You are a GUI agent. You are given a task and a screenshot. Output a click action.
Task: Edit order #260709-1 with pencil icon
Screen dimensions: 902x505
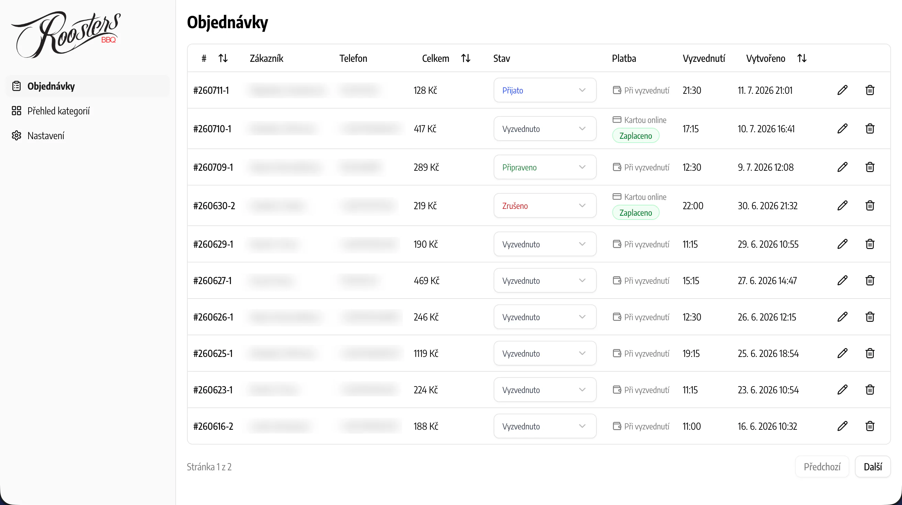point(843,167)
